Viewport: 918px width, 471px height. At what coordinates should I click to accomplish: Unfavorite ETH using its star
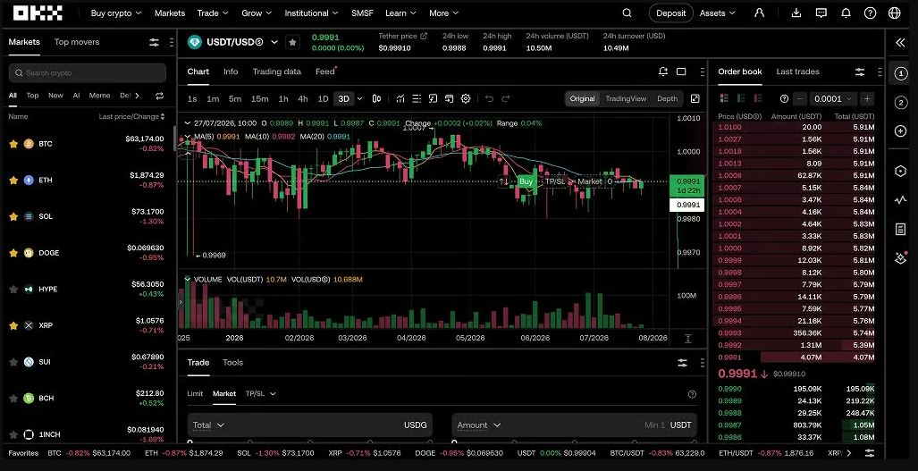click(x=13, y=181)
